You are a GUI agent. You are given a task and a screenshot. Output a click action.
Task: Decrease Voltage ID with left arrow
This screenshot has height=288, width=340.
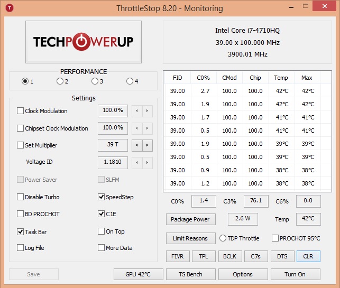tap(137, 163)
